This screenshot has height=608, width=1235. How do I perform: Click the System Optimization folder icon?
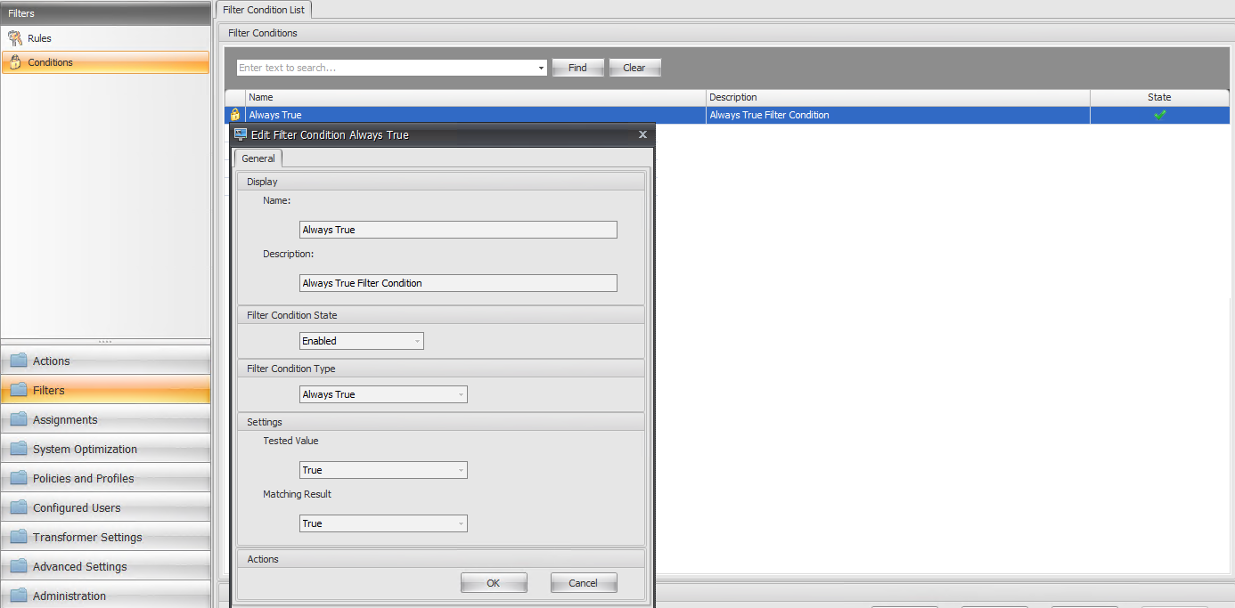pos(19,449)
